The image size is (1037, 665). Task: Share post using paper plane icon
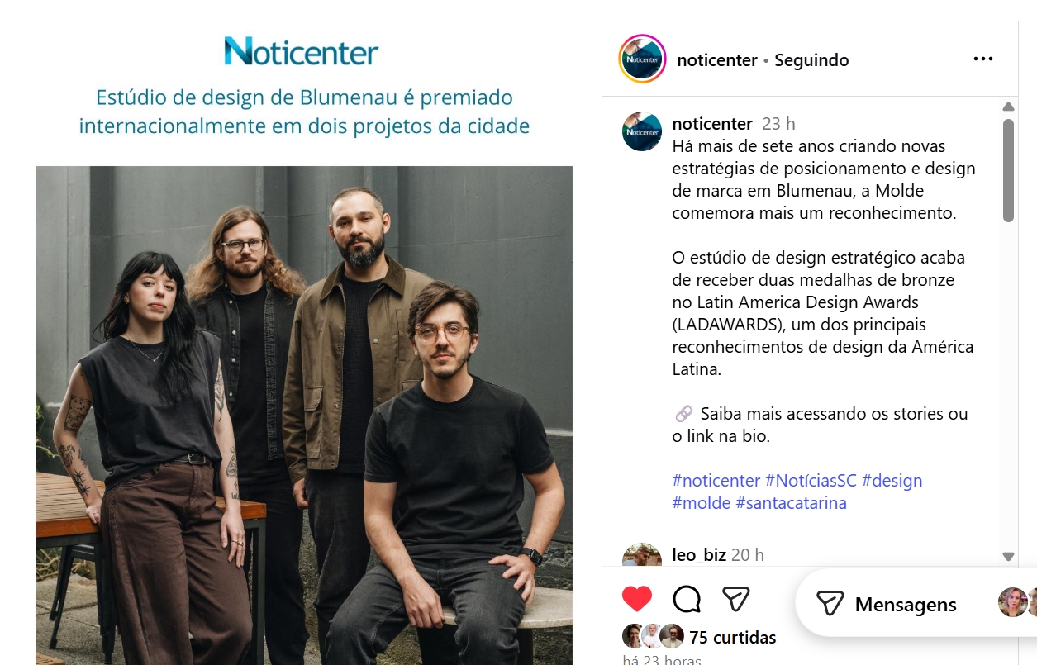[x=735, y=598]
